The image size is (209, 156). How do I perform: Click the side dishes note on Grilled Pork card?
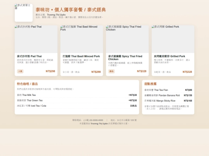click(162, 72)
